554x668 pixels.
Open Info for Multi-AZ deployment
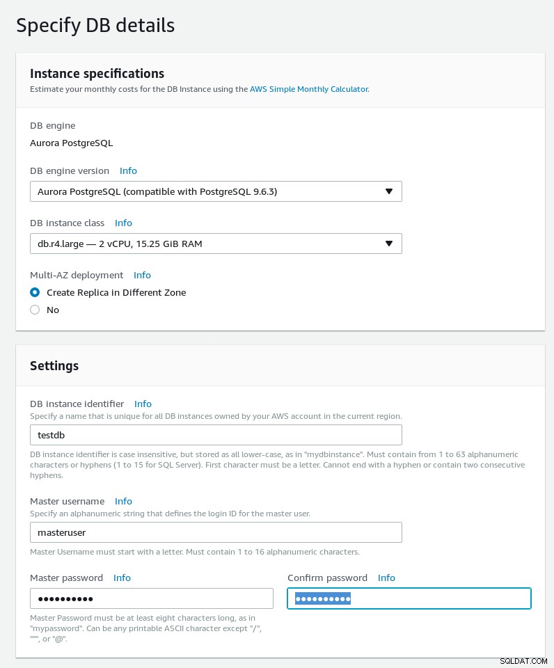(142, 276)
